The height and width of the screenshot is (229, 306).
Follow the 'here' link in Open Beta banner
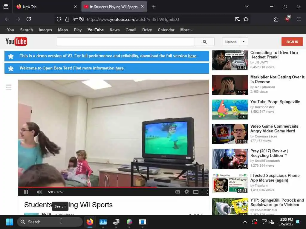(x=120, y=68)
